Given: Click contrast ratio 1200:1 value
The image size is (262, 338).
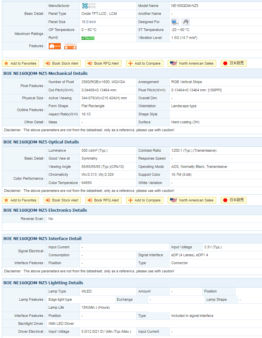Looking at the screenshot, I should [x=194, y=150].
